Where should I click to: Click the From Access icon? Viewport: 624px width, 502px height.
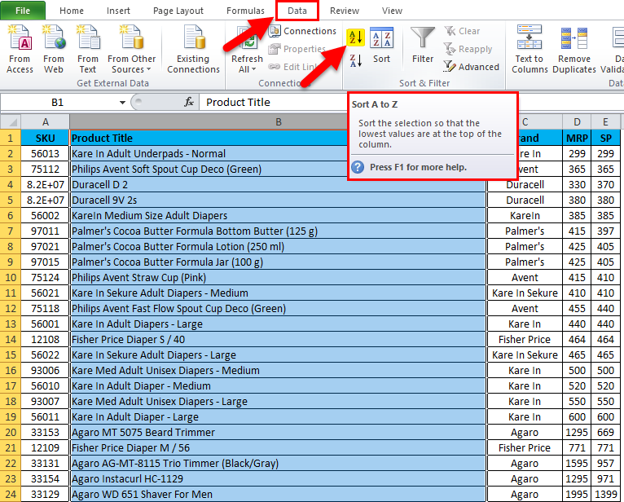pos(20,37)
